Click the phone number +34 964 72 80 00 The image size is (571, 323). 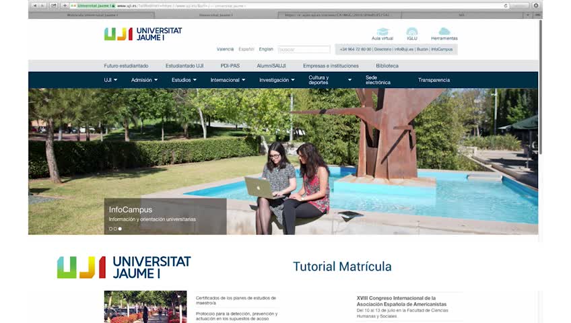356,50
